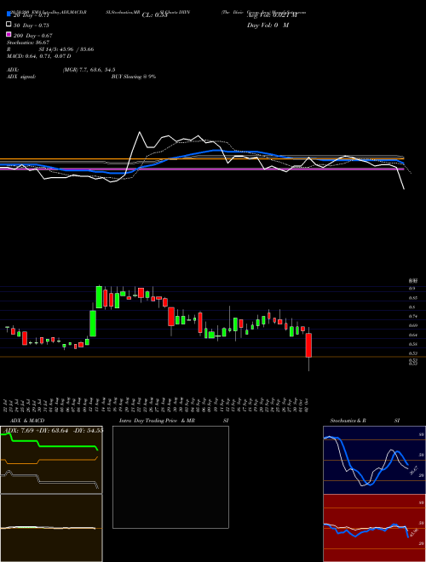
Task: Open the MACD lower-left chart panel
Action: (x=51, y=528)
